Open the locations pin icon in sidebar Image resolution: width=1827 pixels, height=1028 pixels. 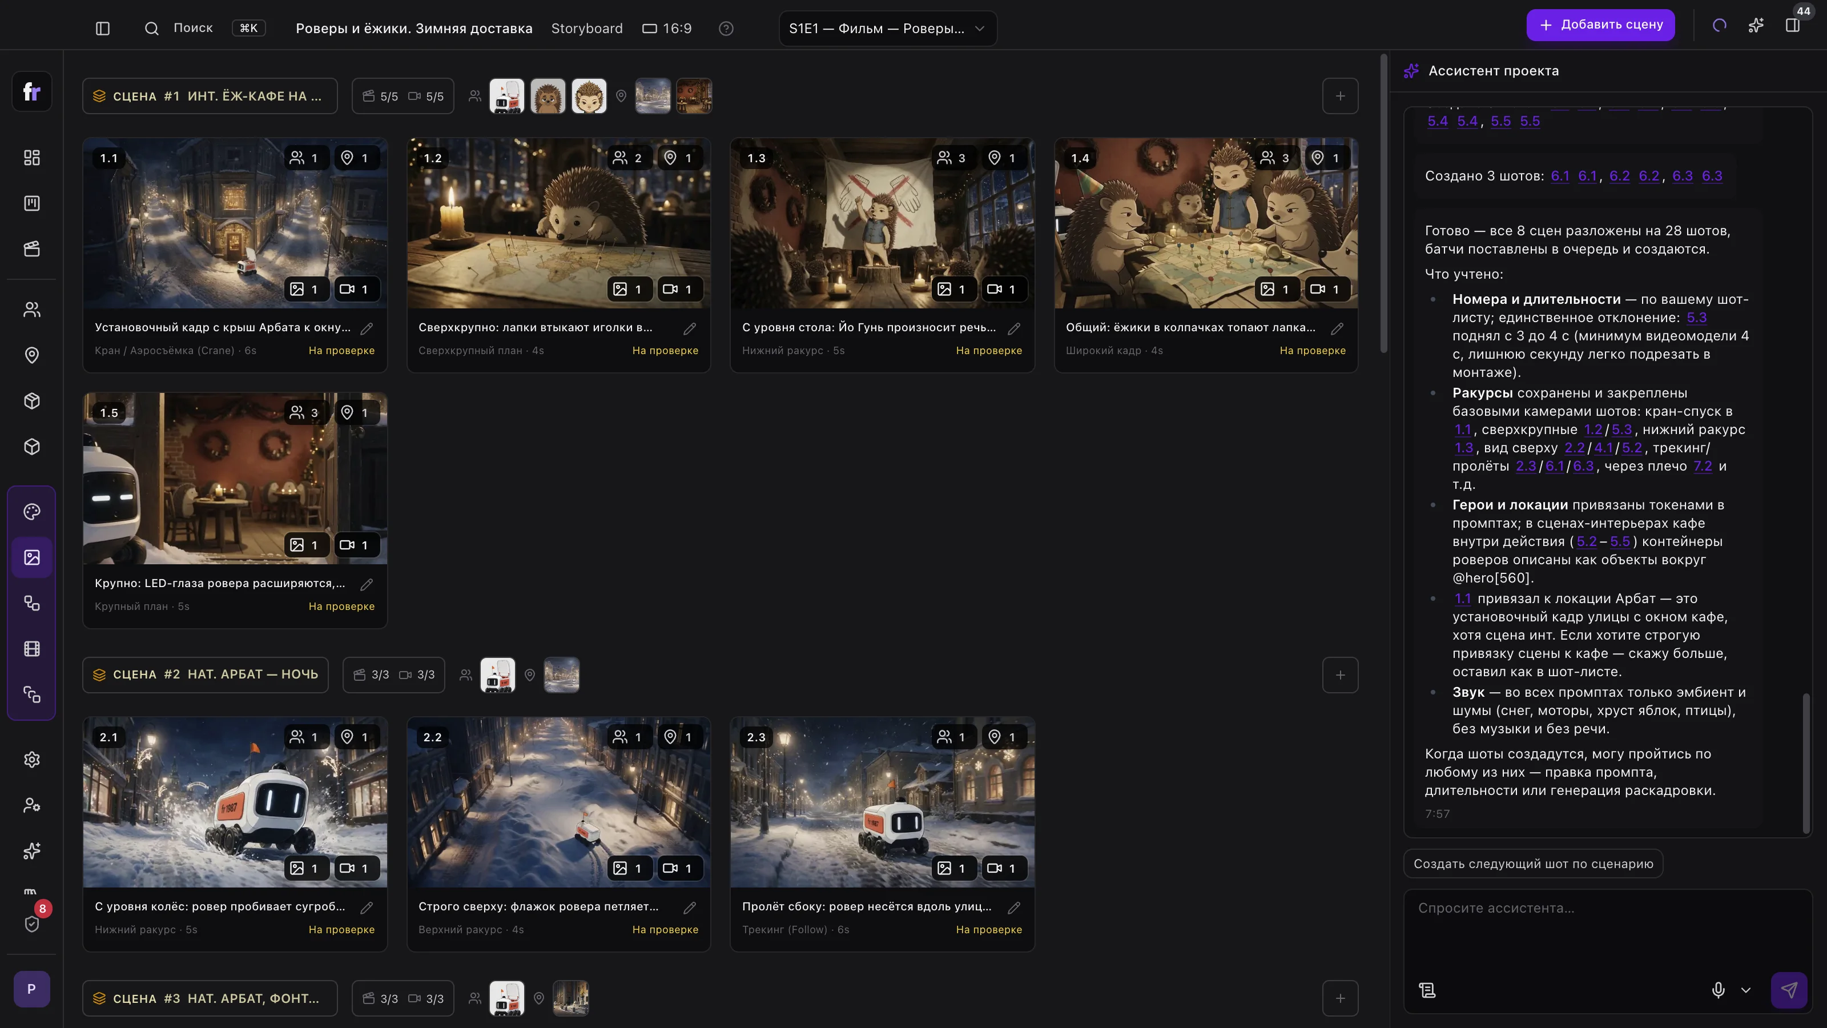[x=32, y=355]
